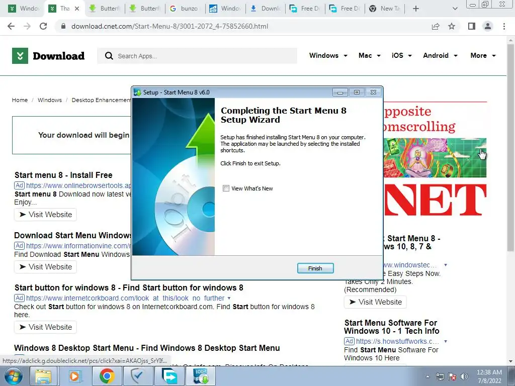Click the network tray icon
The width and height of the screenshot is (515, 386).
click(x=440, y=376)
